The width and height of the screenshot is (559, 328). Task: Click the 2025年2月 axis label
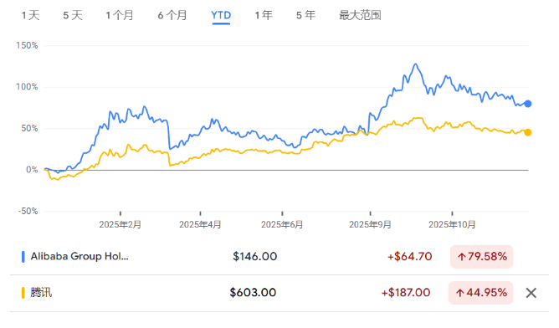pos(121,224)
